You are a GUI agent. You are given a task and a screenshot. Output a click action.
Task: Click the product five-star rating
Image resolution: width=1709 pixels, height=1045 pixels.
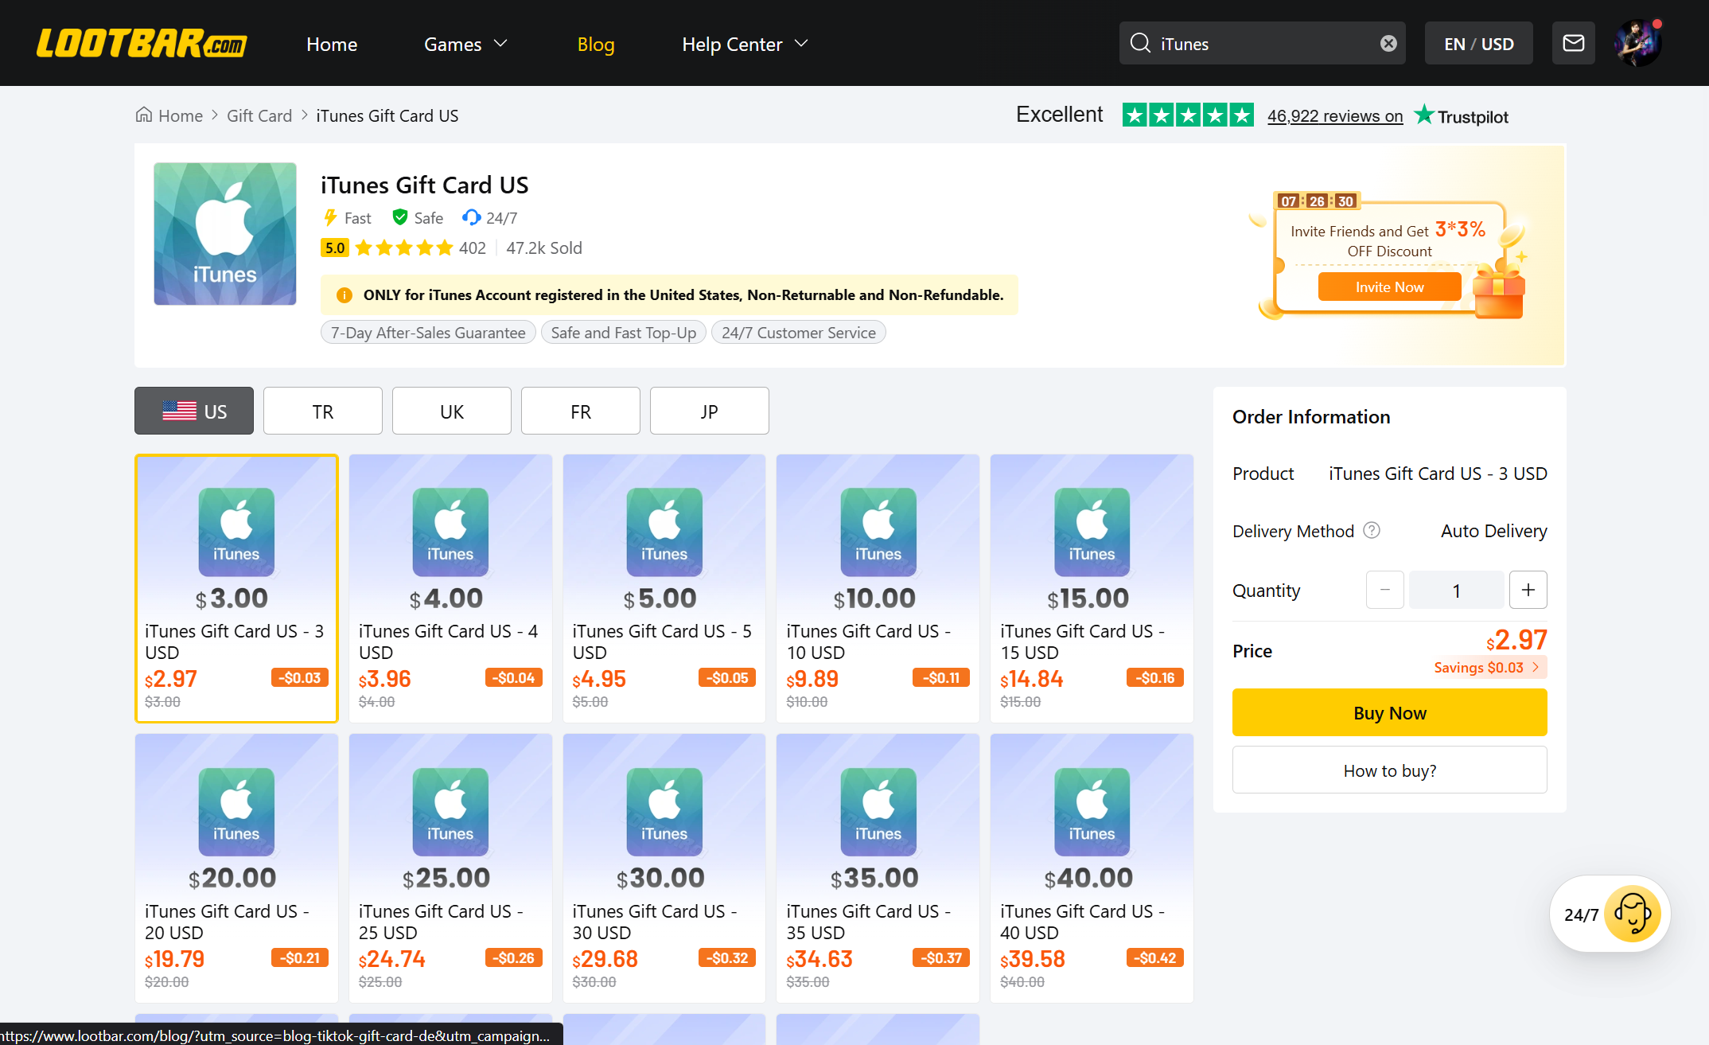[x=403, y=248]
